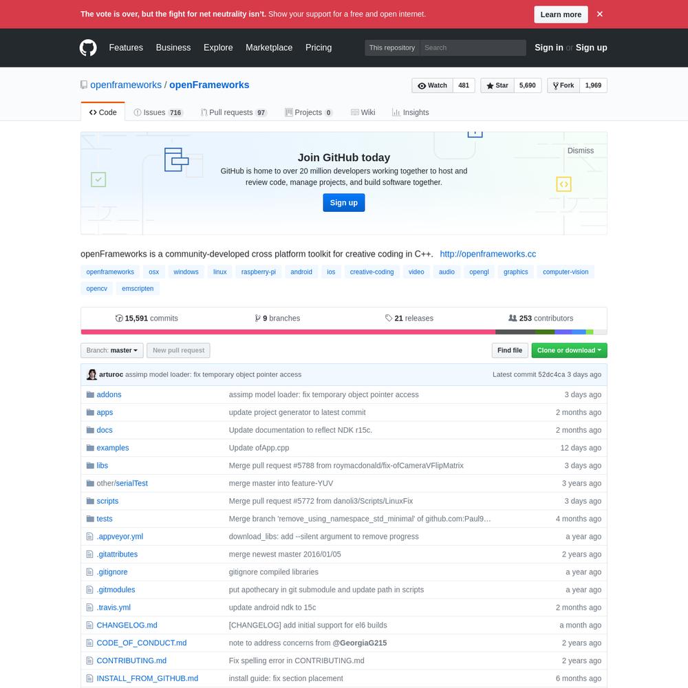Viewport: 688px width, 688px height.
Task: Open the Projects tab
Action: coord(309,112)
